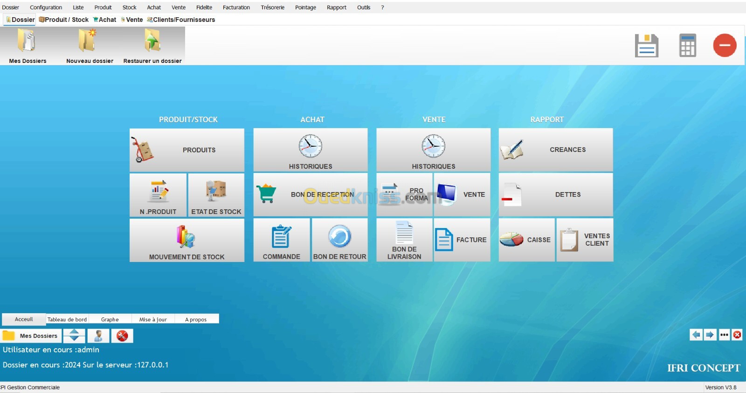The height and width of the screenshot is (393, 746).
Task: Open the Vente menu in menu bar
Action: click(x=179, y=7)
